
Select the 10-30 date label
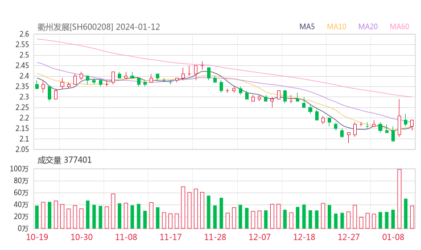pyautogui.click(x=81, y=237)
